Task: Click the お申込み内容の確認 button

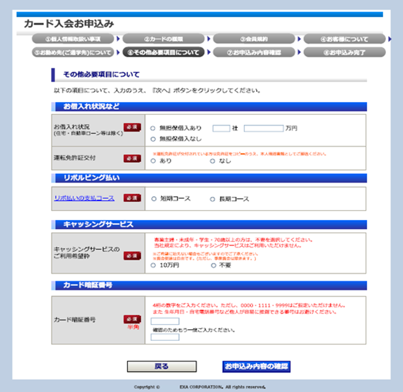Action: (256, 366)
